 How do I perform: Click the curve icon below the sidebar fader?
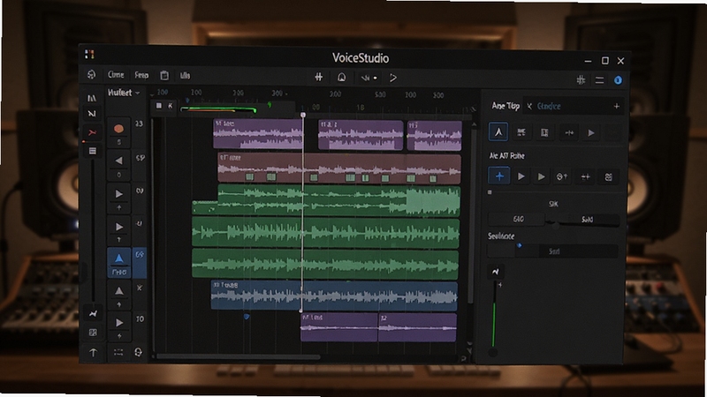94,314
